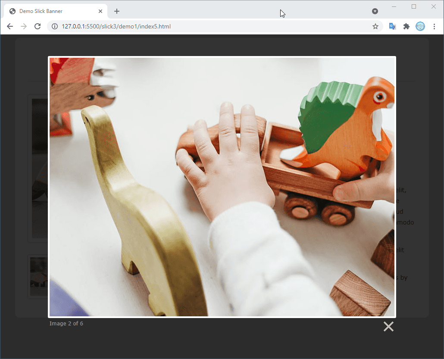Click the Image 2 of 6 caption
The image size is (444, 359).
click(x=66, y=323)
